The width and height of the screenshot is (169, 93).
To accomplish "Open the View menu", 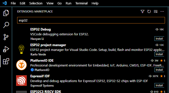I will 50,3.
